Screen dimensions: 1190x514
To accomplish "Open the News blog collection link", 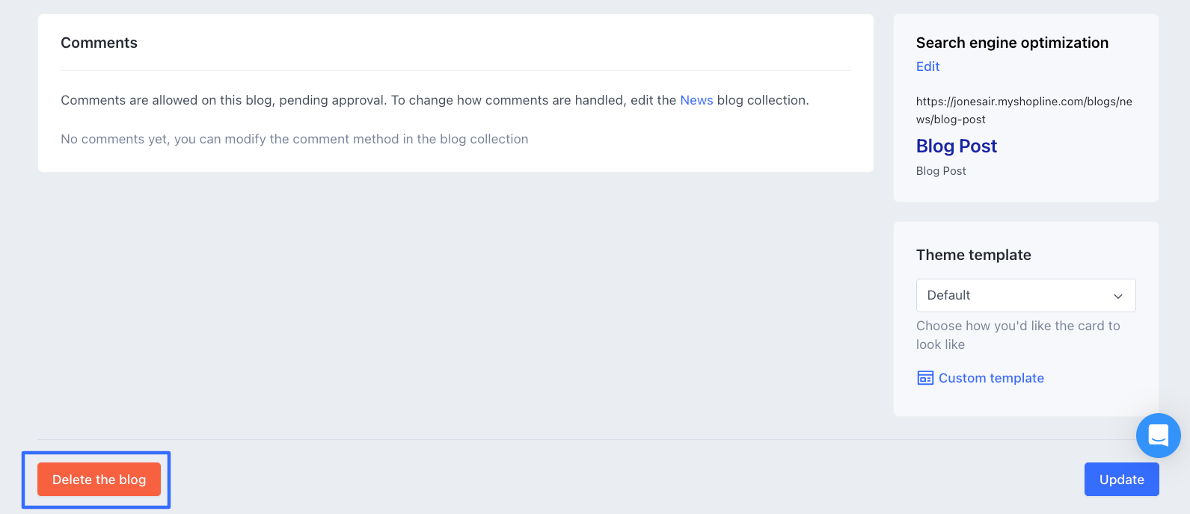I will tap(696, 100).
